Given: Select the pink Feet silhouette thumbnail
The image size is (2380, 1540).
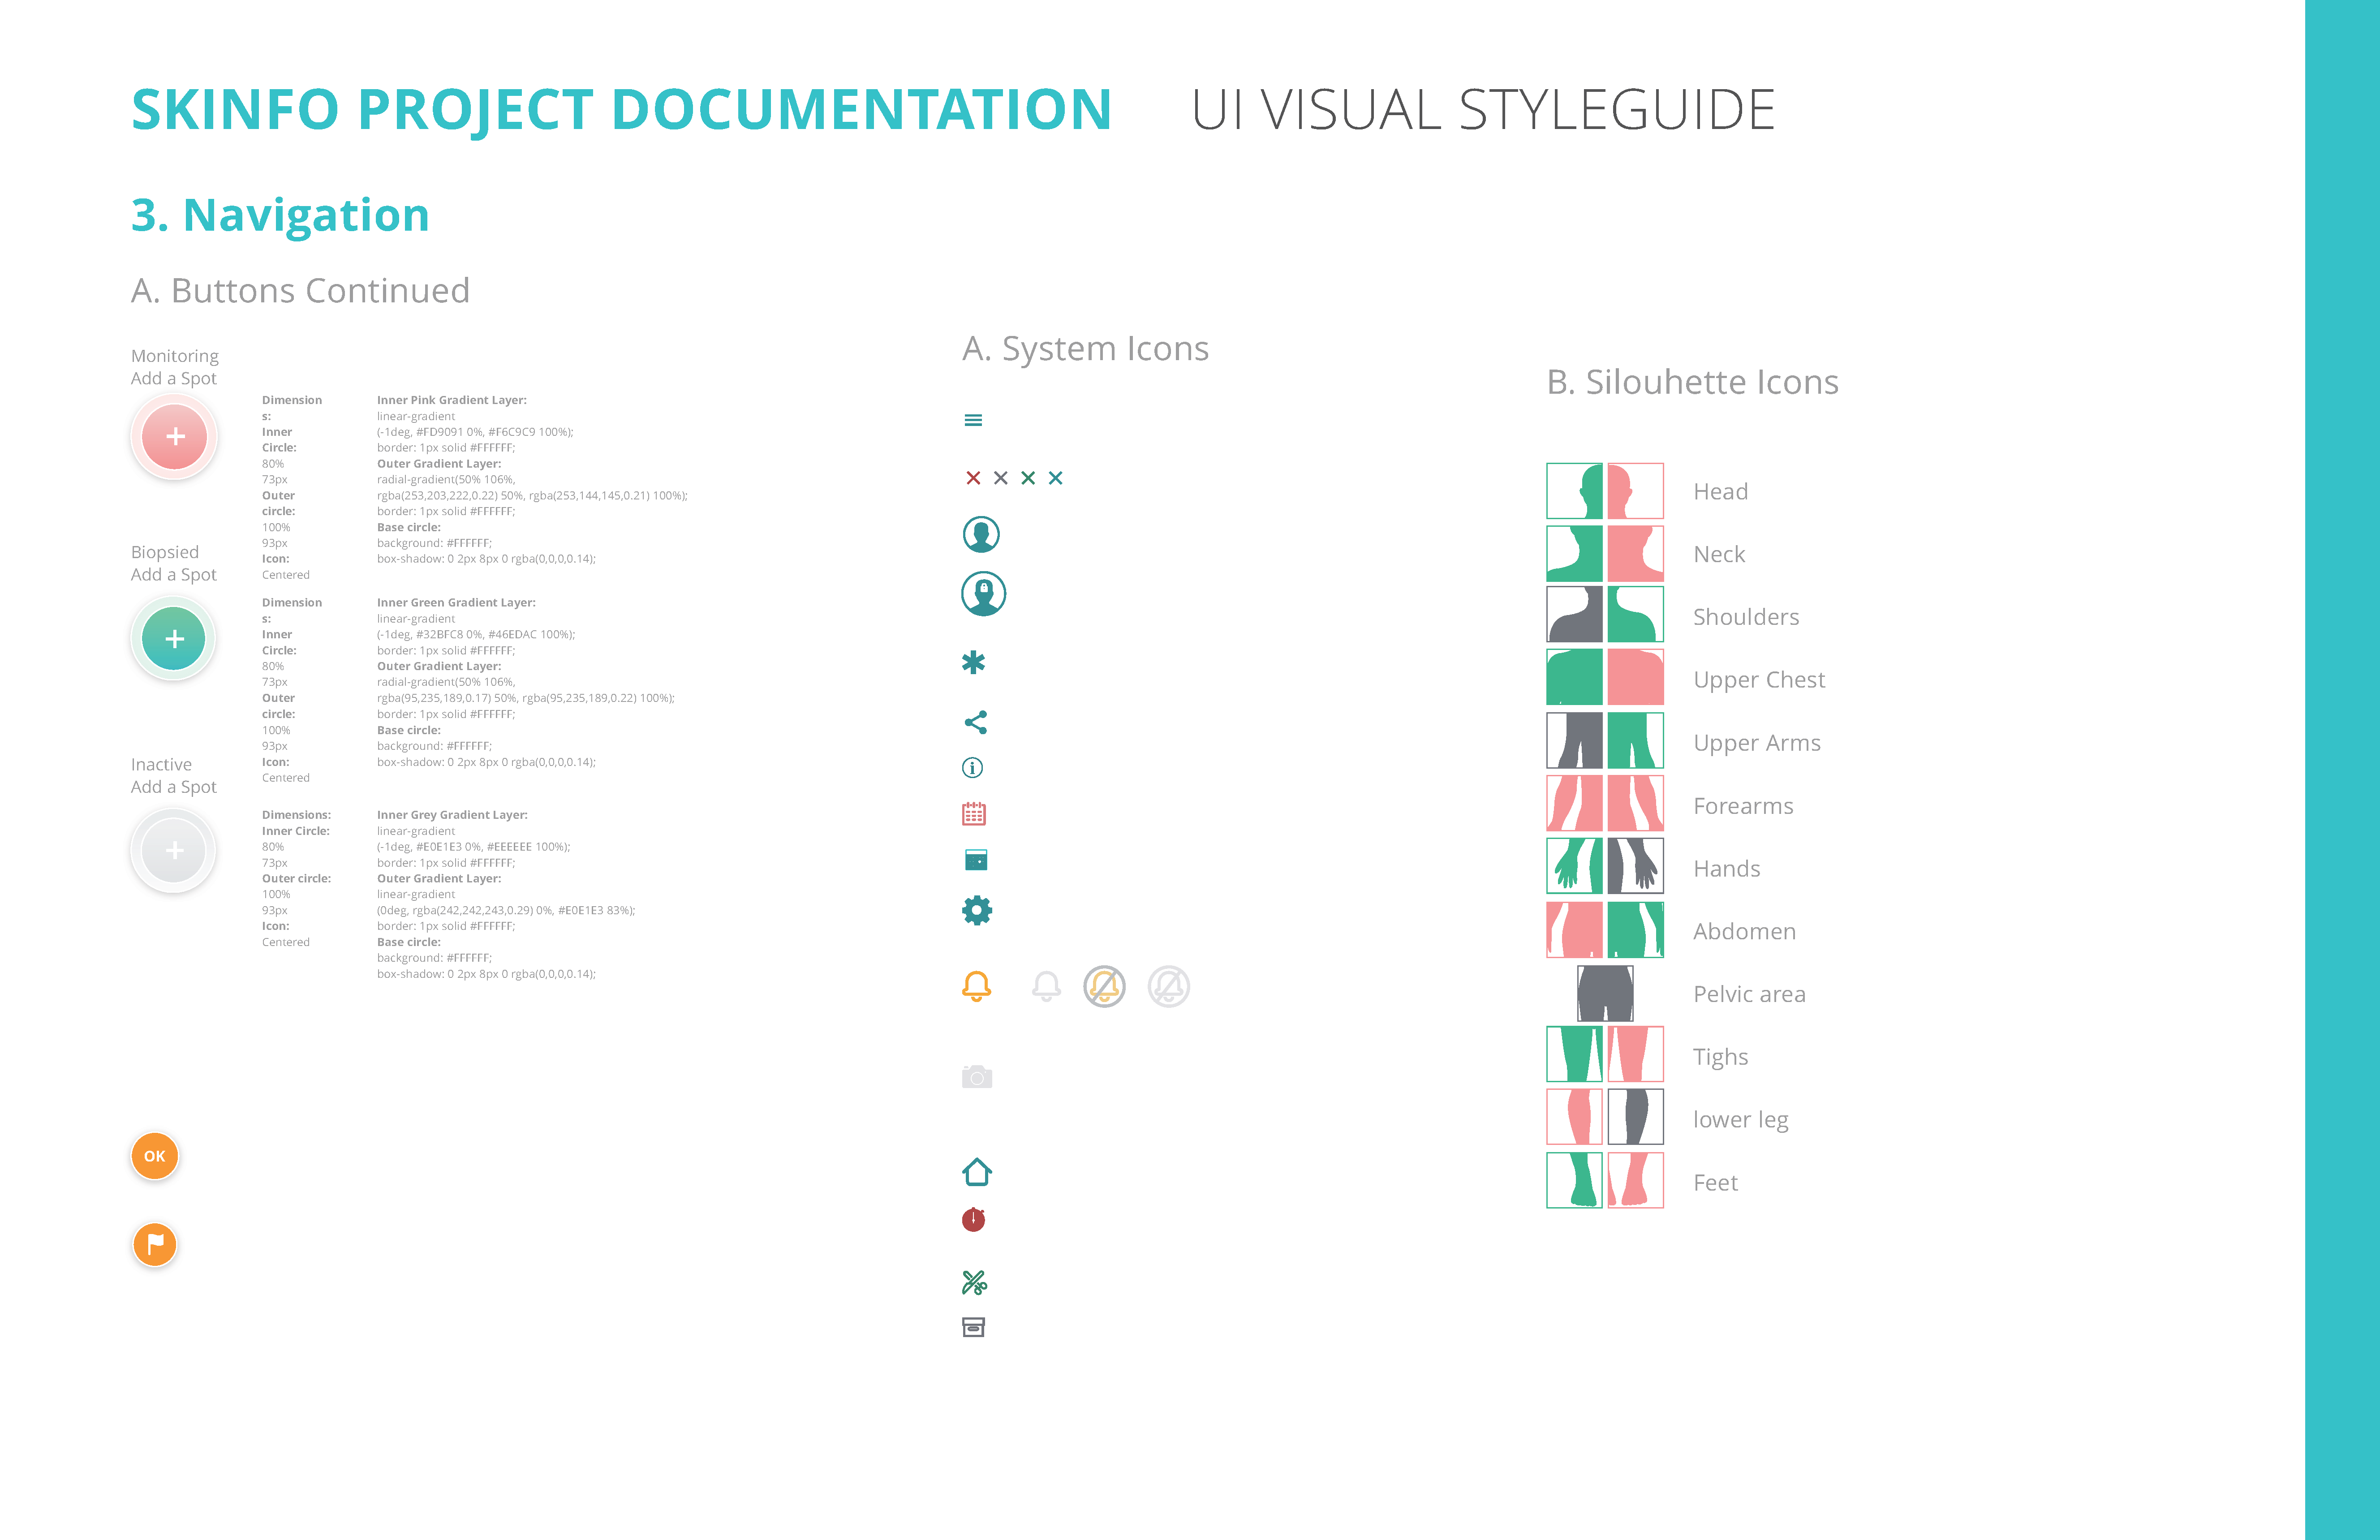Looking at the screenshot, I should click(x=1636, y=1180).
